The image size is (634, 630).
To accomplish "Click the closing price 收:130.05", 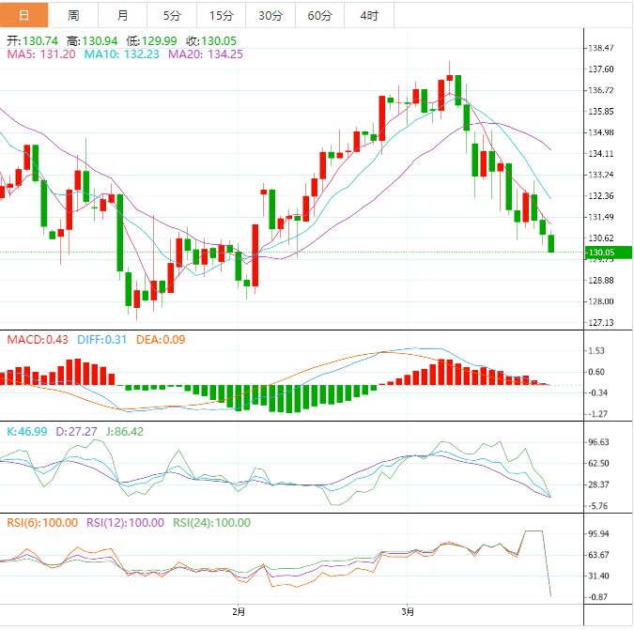I will pyautogui.click(x=211, y=40).
